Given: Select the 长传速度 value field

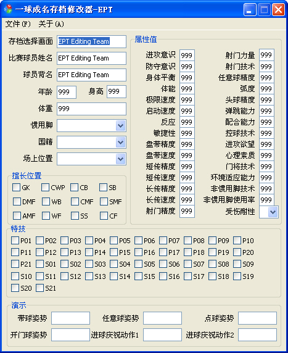Looking at the screenshot, I should tap(187, 200).
